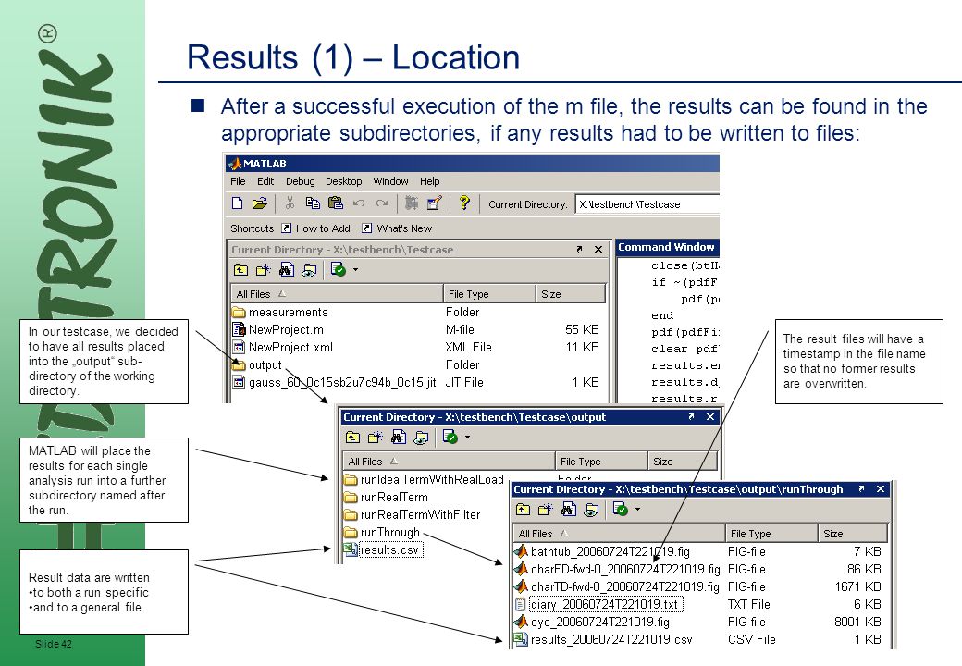Click the Redo arrow icon

(x=382, y=203)
